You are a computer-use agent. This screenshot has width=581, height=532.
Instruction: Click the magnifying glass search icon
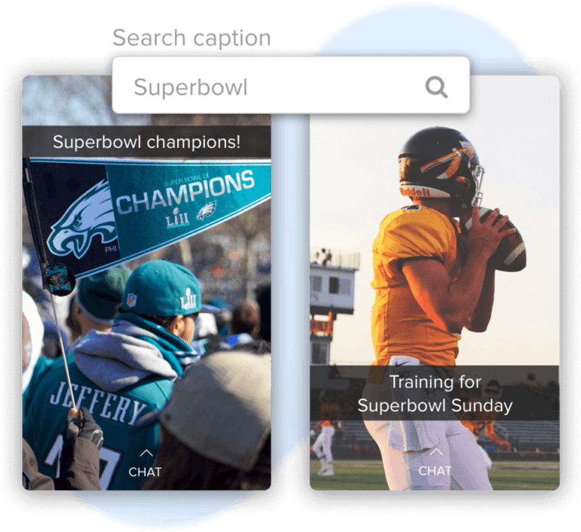click(x=436, y=87)
